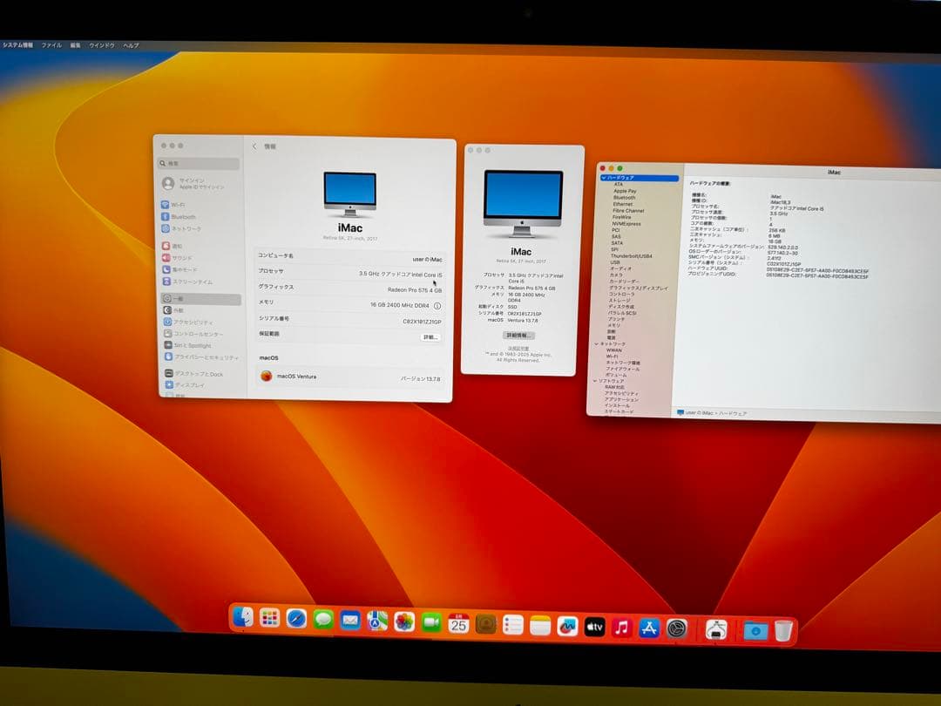The image size is (941, 706).
Task: Click the macOS Ventura logo icon
Action: [x=266, y=376]
